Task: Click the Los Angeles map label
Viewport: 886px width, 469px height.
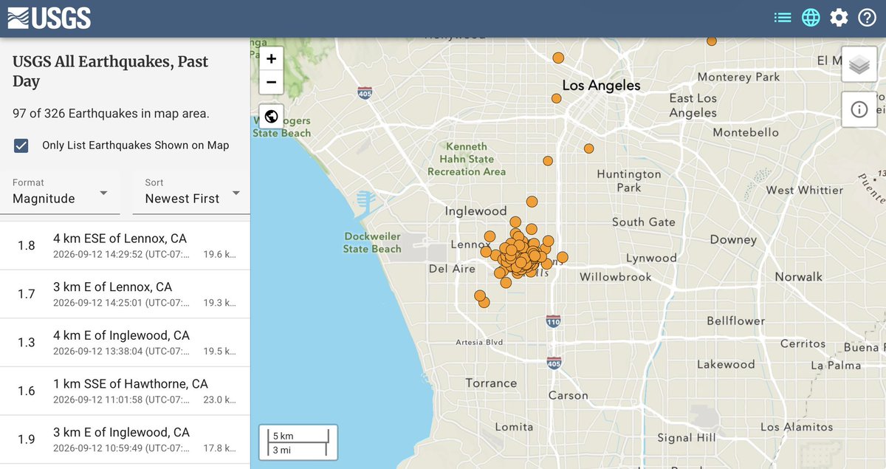Action: tap(602, 86)
